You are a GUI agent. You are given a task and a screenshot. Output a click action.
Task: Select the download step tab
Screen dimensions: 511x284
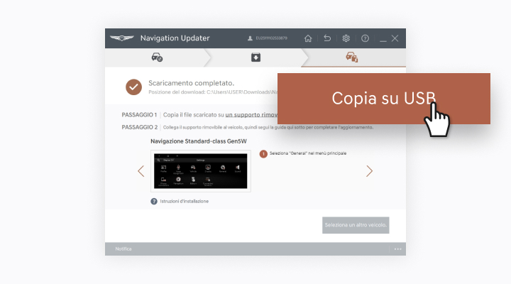255,58
